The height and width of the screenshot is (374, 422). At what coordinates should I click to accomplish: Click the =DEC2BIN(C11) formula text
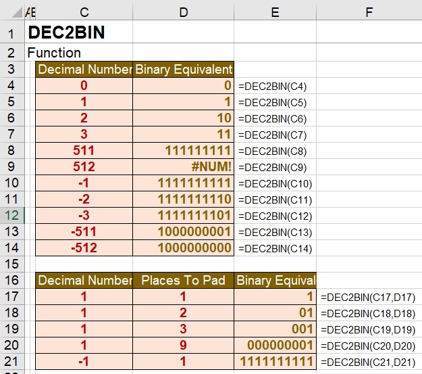point(275,200)
